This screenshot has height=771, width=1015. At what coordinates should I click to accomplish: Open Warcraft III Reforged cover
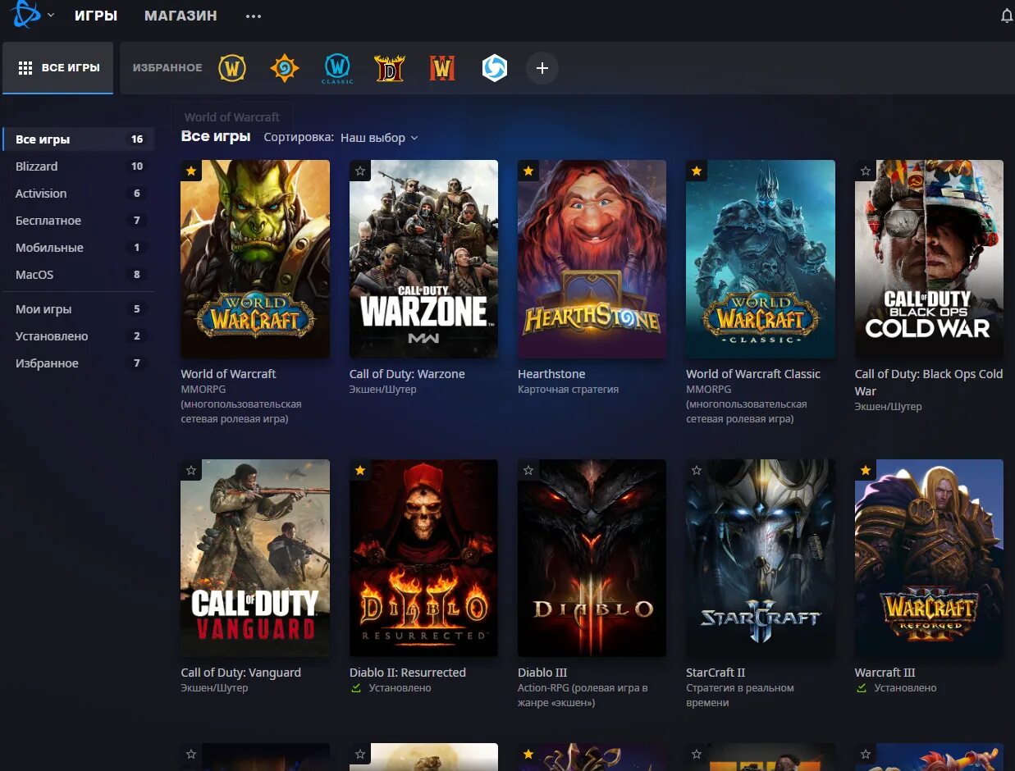929,558
